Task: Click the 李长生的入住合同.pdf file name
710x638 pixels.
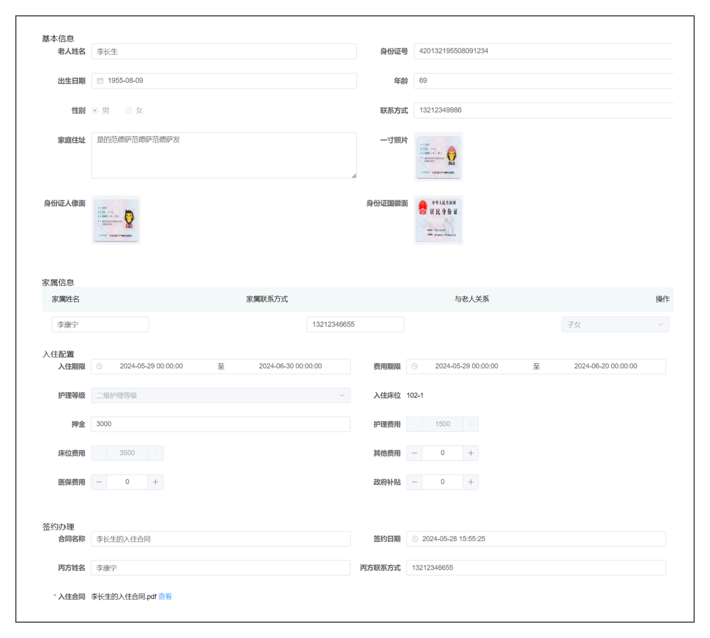Action: (124, 596)
